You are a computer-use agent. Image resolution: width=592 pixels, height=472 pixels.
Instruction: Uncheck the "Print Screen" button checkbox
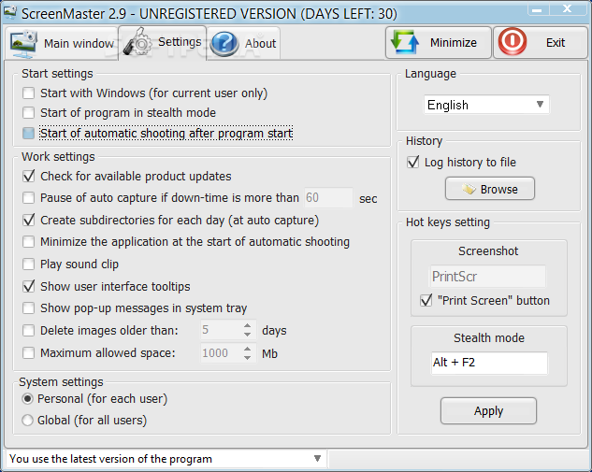(x=426, y=300)
